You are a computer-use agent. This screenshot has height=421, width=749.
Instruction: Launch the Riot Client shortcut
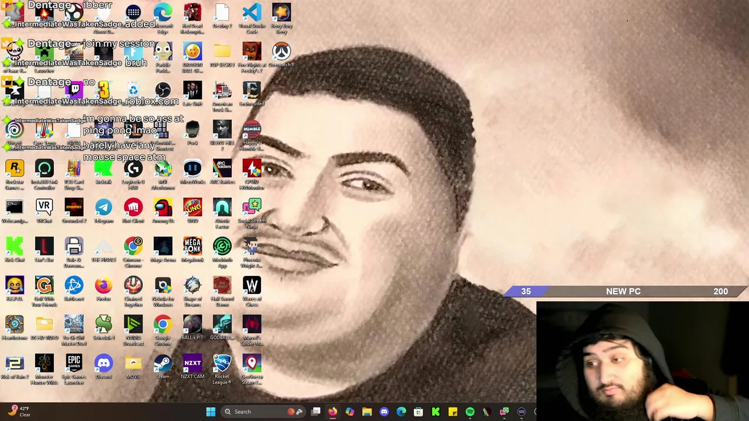pos(133,208)
